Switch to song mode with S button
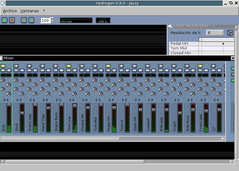This screenshot has height=171, width=239. point(31,20)
